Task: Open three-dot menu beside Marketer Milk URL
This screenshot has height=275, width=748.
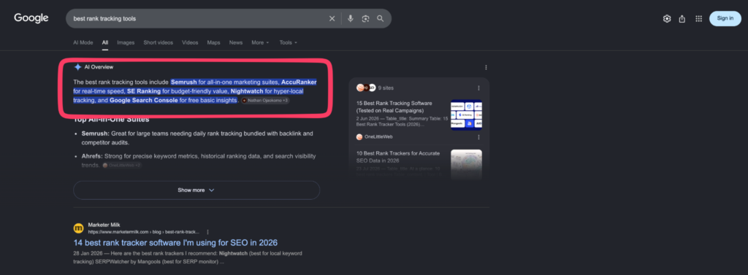Action: pyautogui.click(x=207, y=232)
